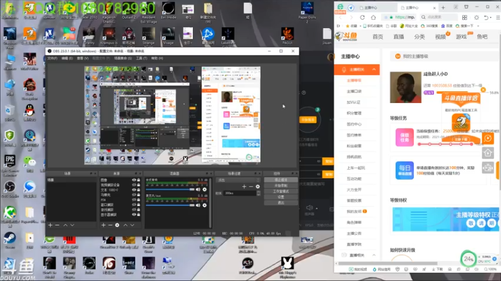Viewport: 501px width, 281px height.
Task: Toggle the lock on the 图像 source
Action: pos(138,180)
